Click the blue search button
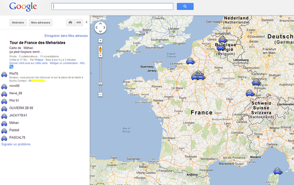Image resolution: width=294 pixels, height=185 pixels. (x=185, y=6)
